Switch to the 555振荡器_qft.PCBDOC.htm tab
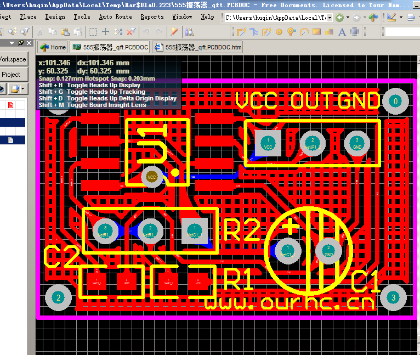Image resolution: width=420 pixels, height=355 pixels. [198, 47]
